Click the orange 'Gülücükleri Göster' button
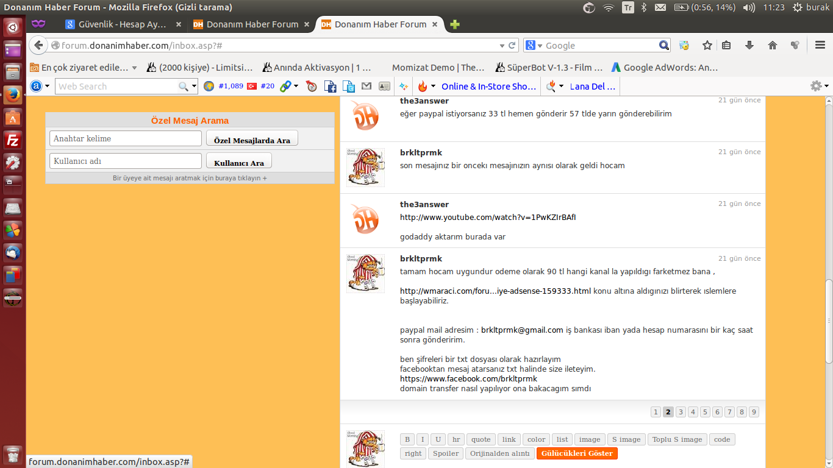The width and height of the screenshot is (833, 468). click(x=577, y=453)
